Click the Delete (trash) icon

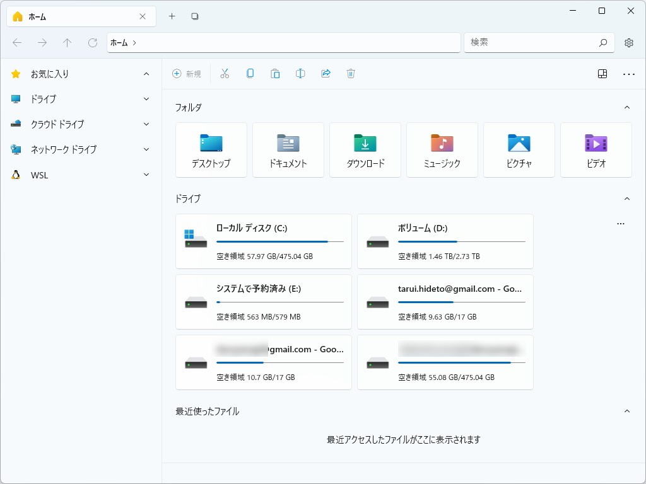351,73
